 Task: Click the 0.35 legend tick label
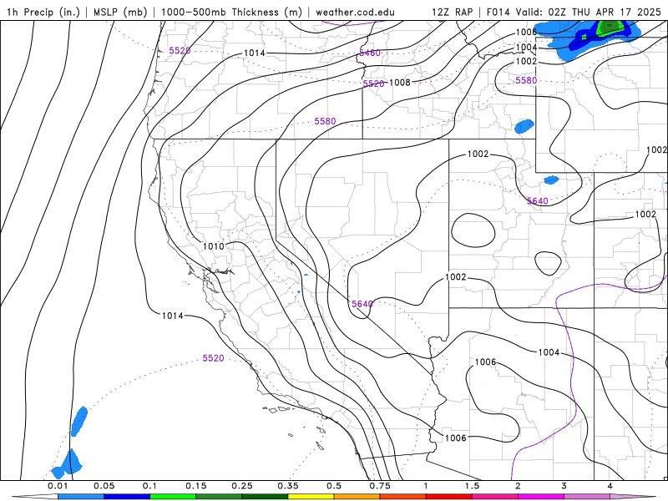(288, 486)
